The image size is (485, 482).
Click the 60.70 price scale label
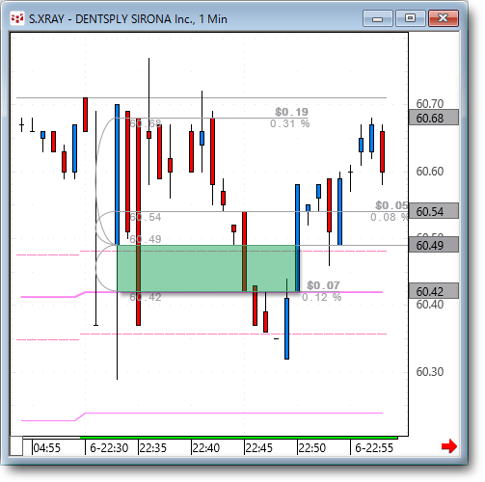click(430, 104)
